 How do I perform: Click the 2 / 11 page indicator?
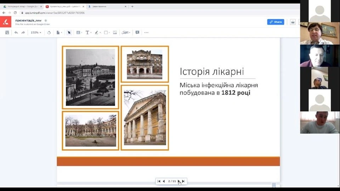pyautogui.click(x=172, y=181)
